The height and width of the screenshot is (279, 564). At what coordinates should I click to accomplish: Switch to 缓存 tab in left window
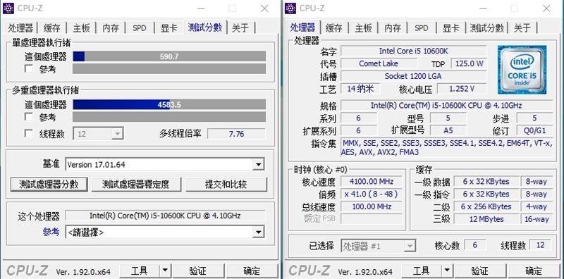[52, 28]
